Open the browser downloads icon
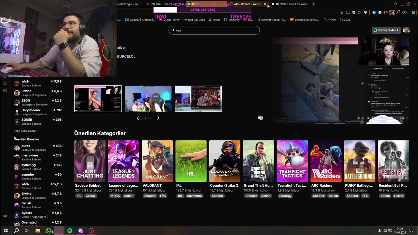The image size is (418, 235). 398,12
